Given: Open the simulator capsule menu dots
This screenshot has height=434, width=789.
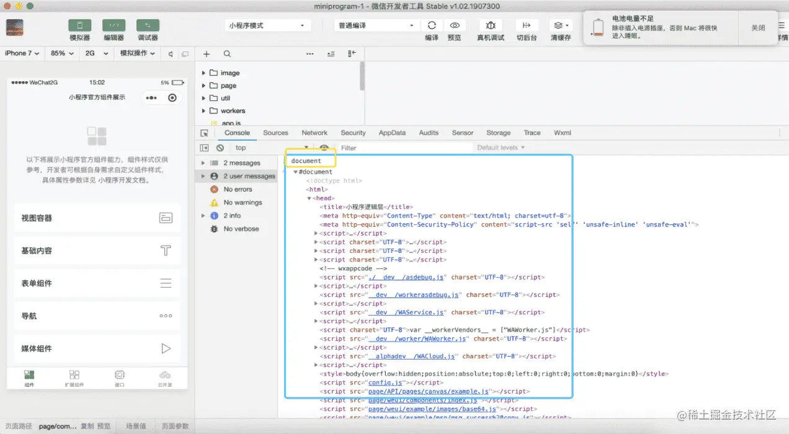Looking at the screenshot, I should (151, 98).
